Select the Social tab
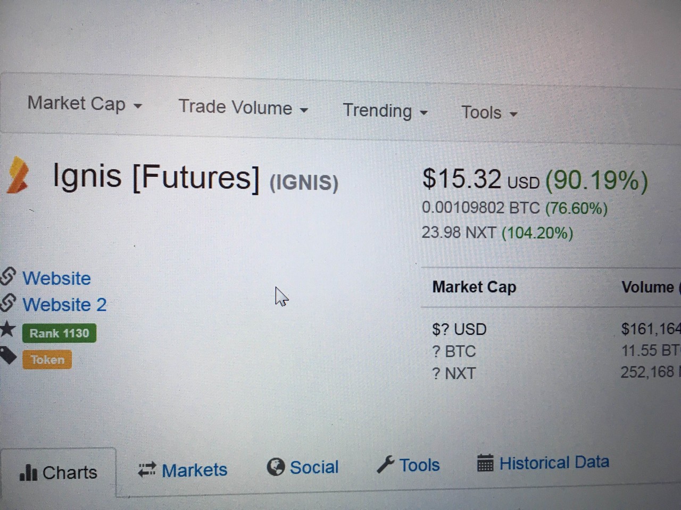Screen dimensions: 681x510 click(x=314, y=467)
